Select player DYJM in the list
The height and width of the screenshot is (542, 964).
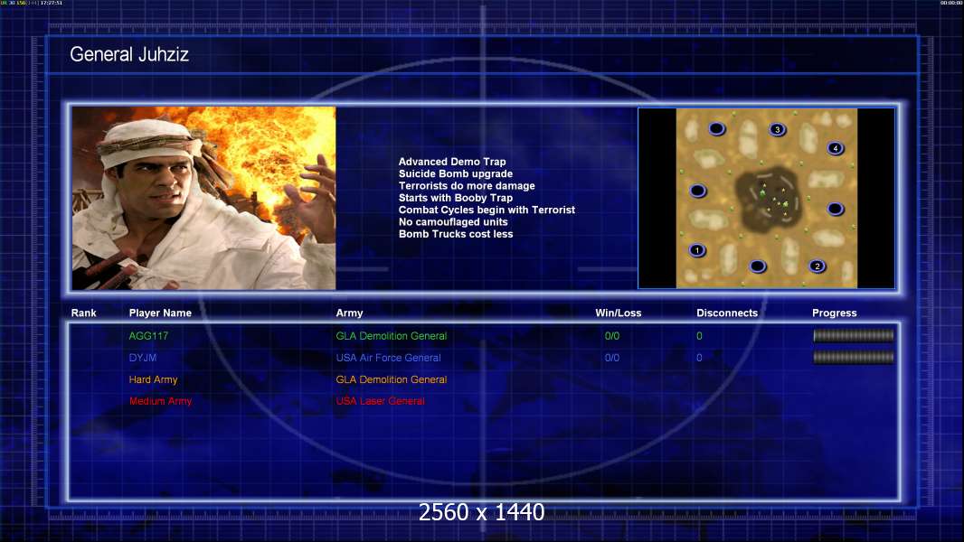click(x=143, y=358)
